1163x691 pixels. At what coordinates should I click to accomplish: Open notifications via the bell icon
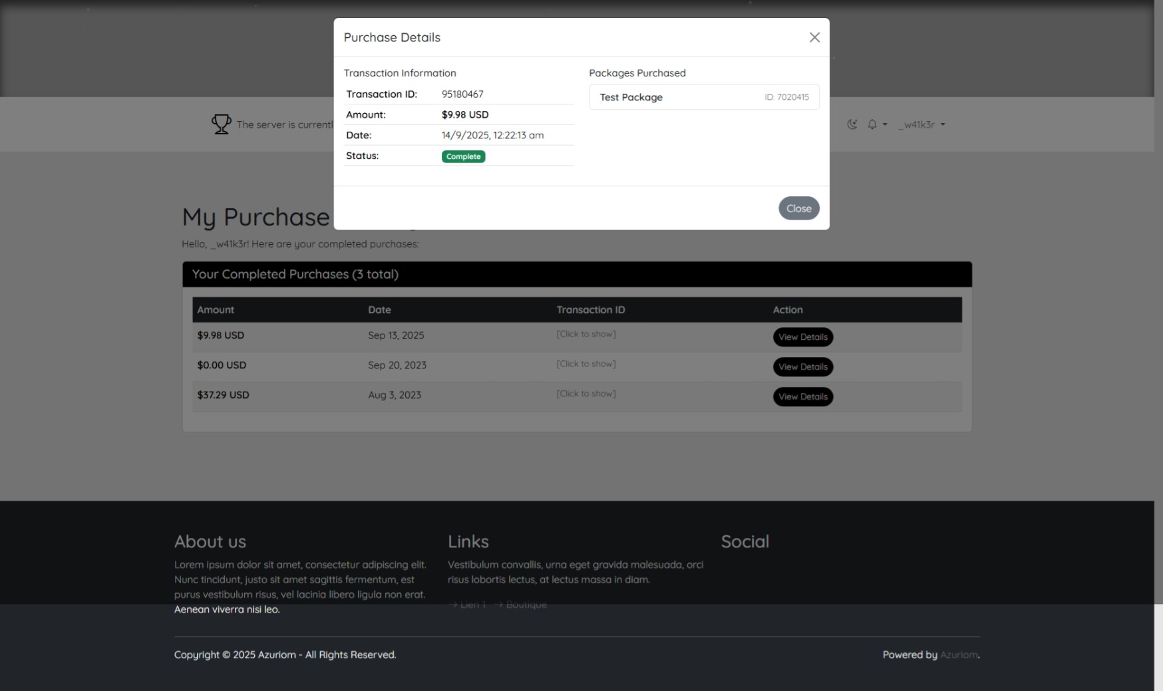click(872, 124)
